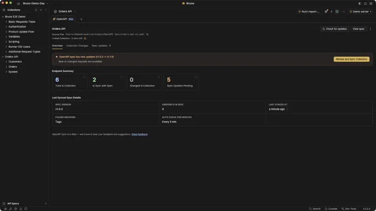Expand the Customers folder

(6, 62)
